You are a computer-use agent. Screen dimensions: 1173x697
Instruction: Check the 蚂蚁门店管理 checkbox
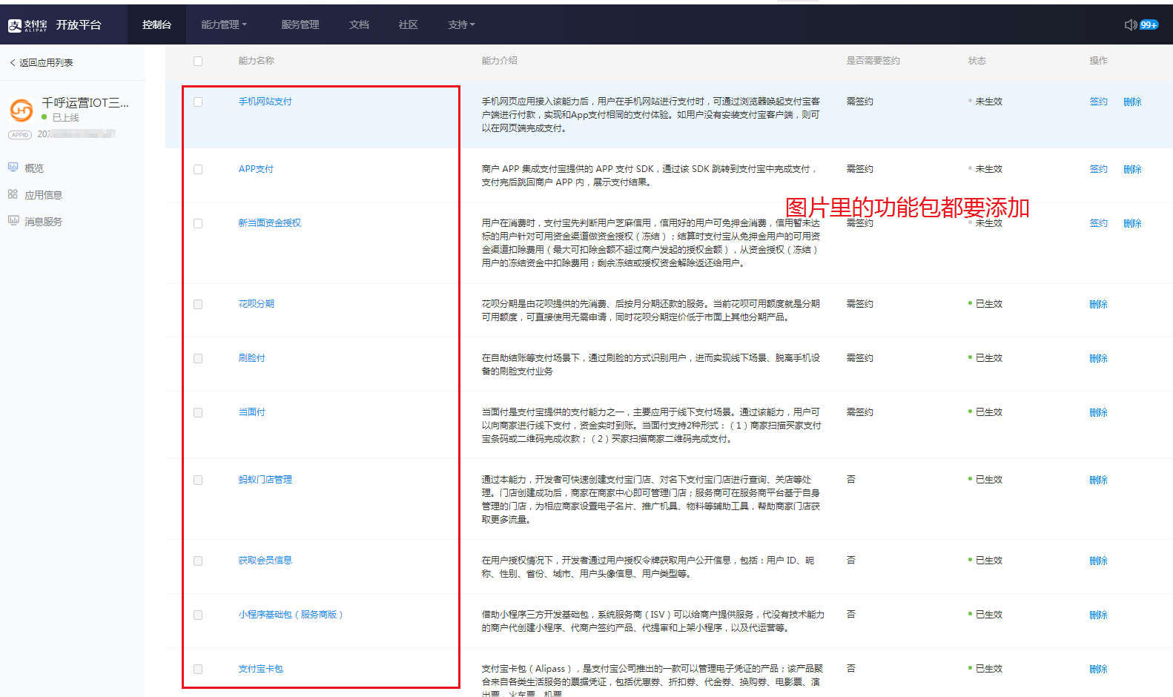pos(198,480)
